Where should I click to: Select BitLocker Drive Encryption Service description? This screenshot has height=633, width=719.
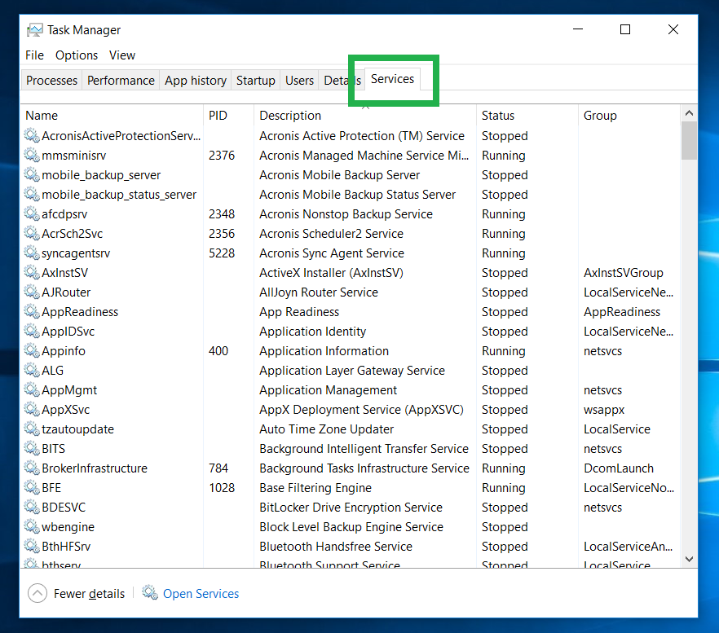(x=351, y=508)
